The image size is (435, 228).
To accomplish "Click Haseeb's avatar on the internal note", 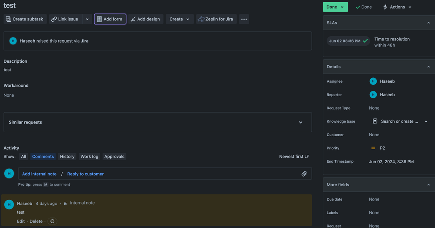I will click(x=9, y=205).
